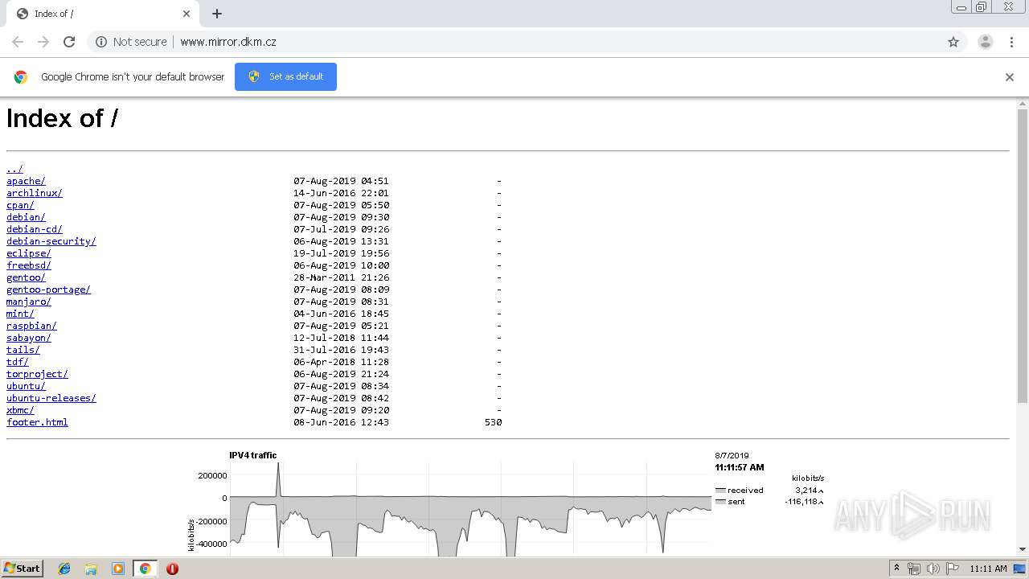Bookmark this page with the star
Screen dimensions: 1029x579
pyautogui.click(x=953, y=42)
